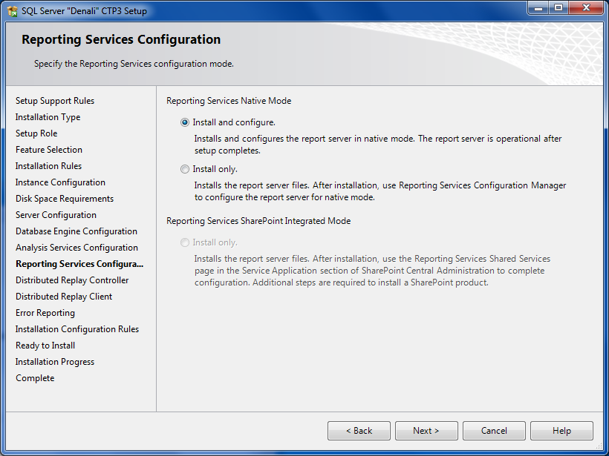Click Ready to Install step

[x=45, y=346]
